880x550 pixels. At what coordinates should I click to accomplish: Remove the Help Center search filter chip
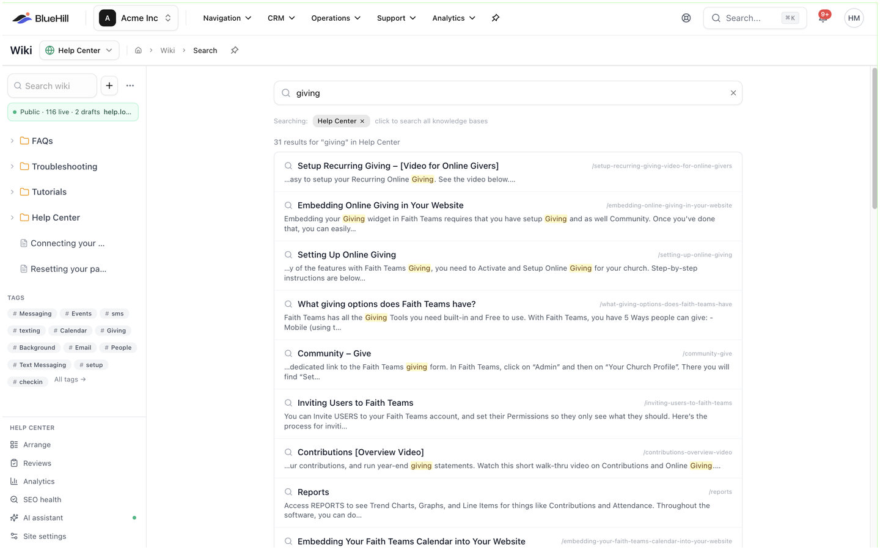click(362, 121)
